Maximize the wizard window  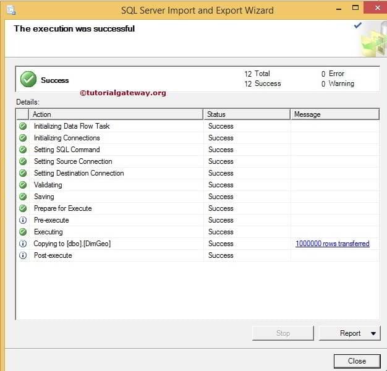(355, 7)
